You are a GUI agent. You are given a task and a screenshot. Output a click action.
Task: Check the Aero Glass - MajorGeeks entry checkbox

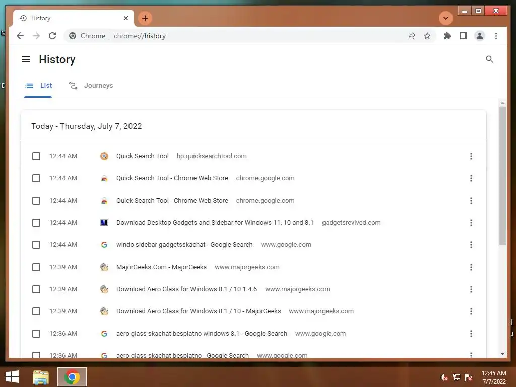coord(36,311)
